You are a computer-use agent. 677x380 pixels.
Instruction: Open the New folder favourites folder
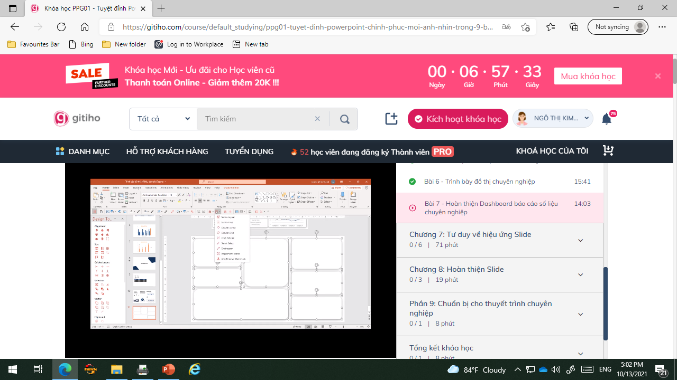124,44
